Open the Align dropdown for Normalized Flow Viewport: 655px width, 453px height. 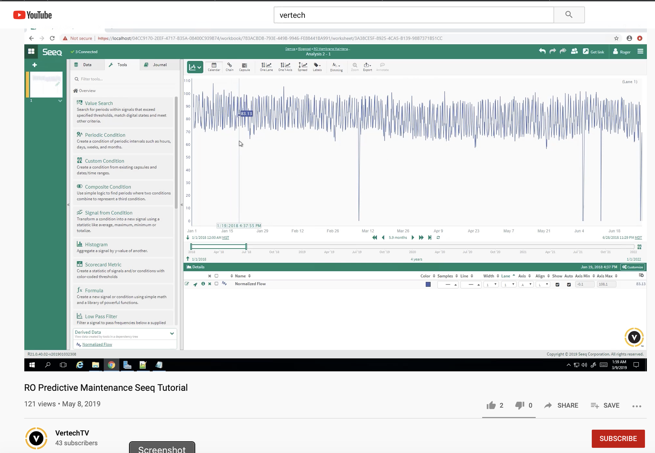coord(543,285)
